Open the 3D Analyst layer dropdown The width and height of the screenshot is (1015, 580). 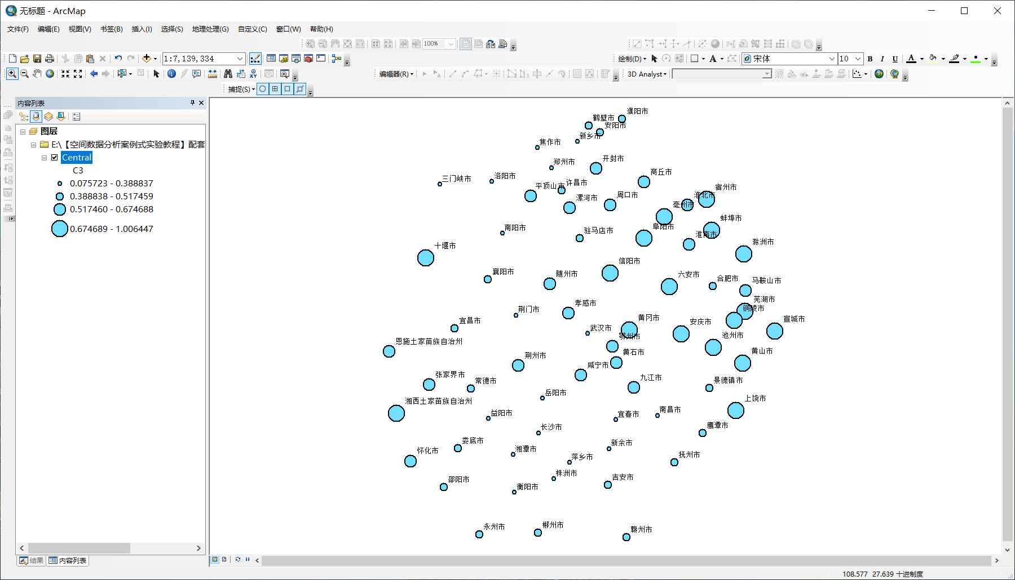click(x=766, y=74)
